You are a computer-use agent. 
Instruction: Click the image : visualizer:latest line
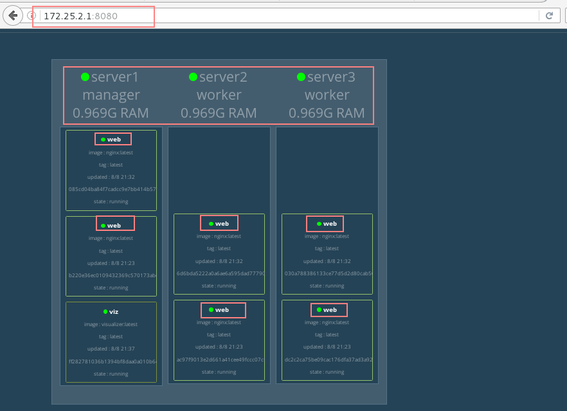point(111,324)
